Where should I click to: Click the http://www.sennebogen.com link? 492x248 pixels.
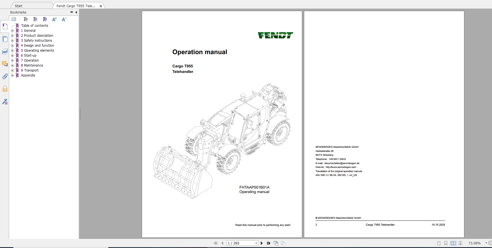coord(341,167)
